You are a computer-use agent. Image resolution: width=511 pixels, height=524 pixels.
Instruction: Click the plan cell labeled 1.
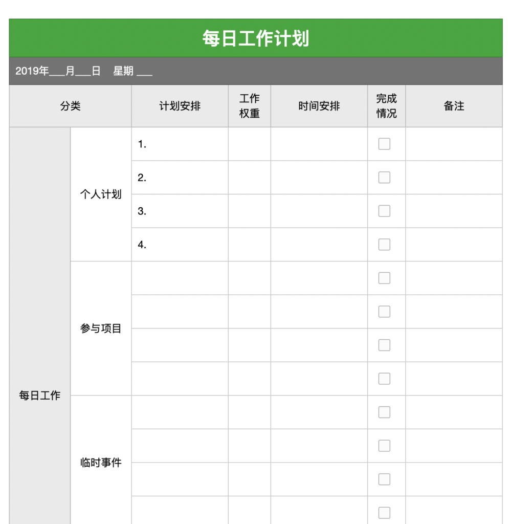(x=180, y=144)
